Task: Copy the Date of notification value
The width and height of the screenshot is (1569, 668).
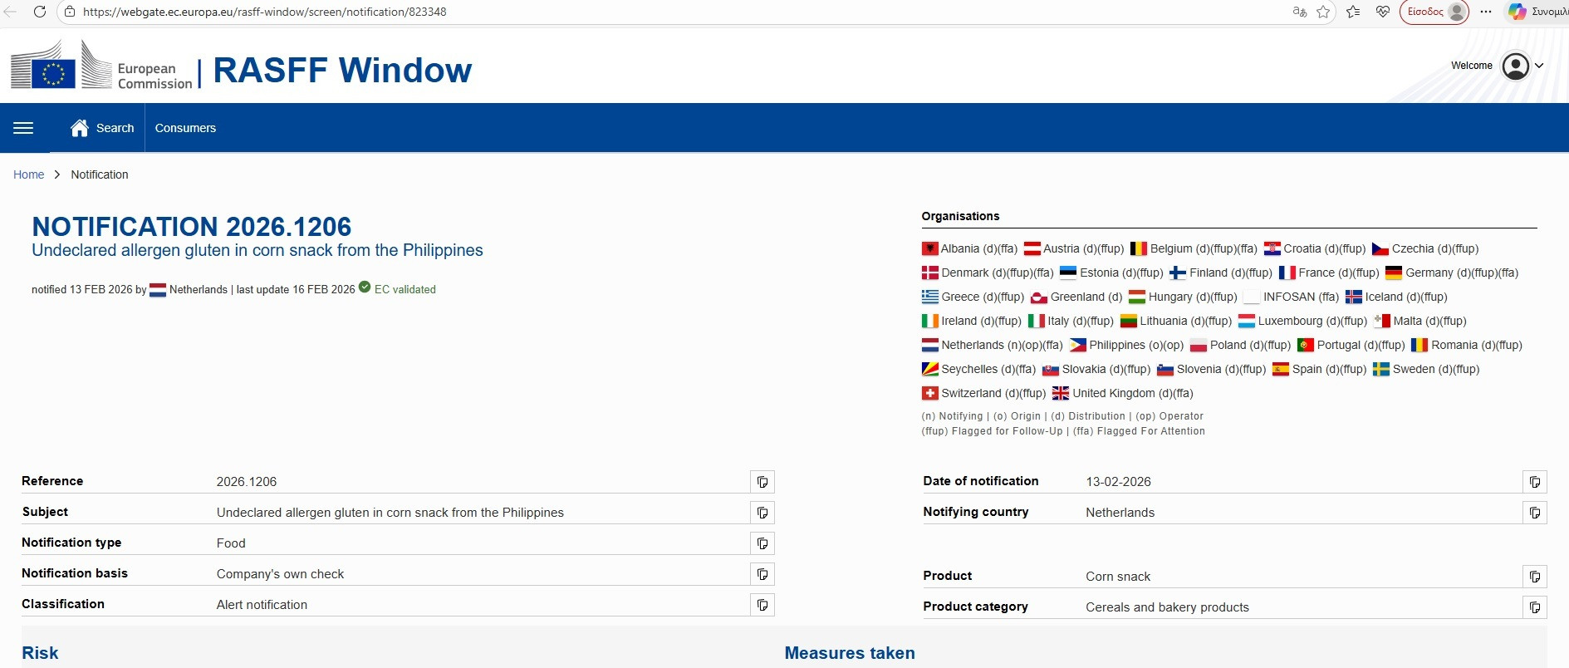Action: 1534,482
